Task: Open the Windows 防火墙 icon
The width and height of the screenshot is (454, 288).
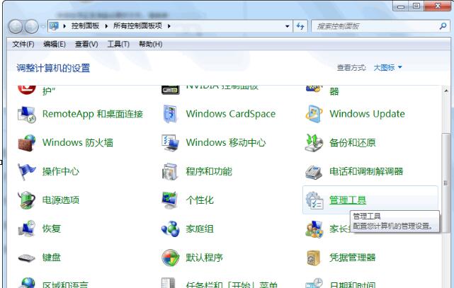Action: pos(27,142)
